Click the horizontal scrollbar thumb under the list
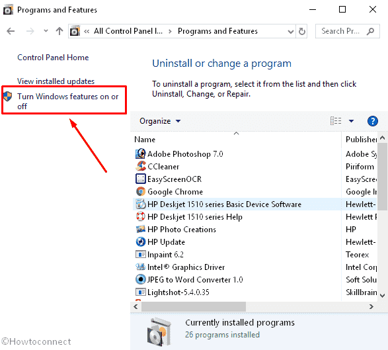The image size is (388, 350). point(194,306)
